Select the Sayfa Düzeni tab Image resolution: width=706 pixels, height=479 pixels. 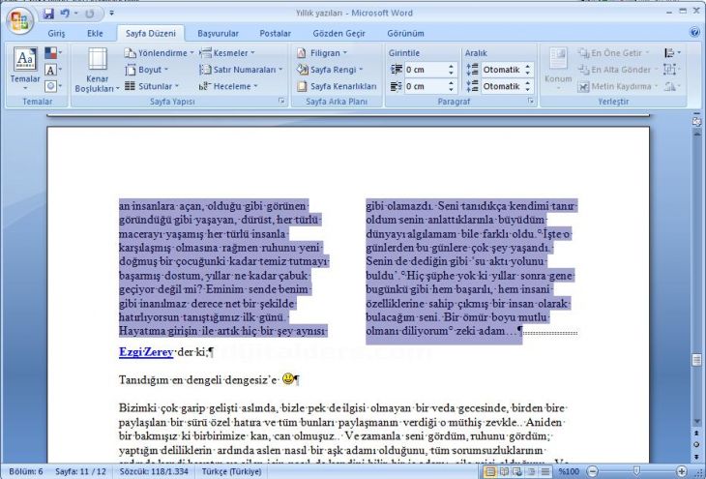151,33
